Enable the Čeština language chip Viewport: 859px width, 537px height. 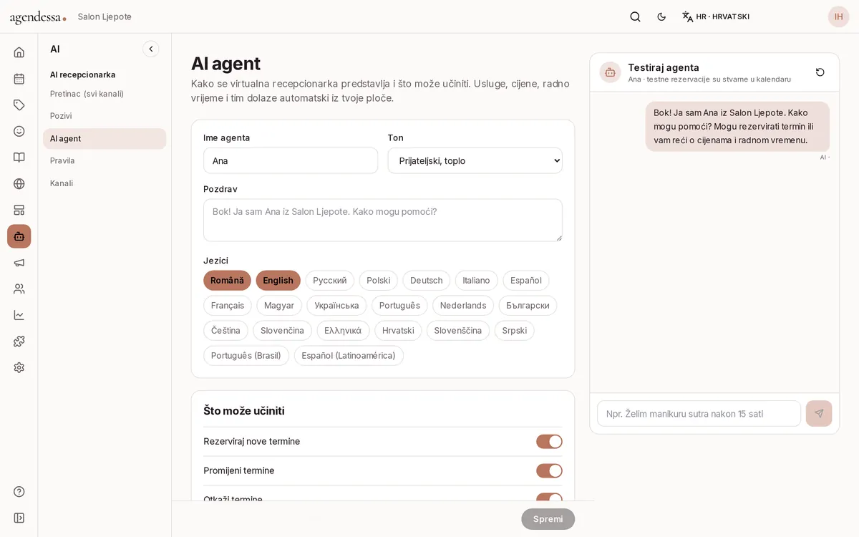[225, 331]
